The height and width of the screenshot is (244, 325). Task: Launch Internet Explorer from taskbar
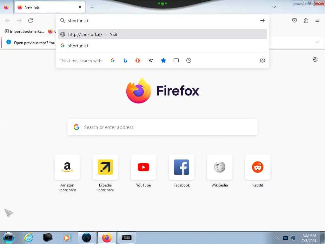pyautogui.click(x=28, y=238)
